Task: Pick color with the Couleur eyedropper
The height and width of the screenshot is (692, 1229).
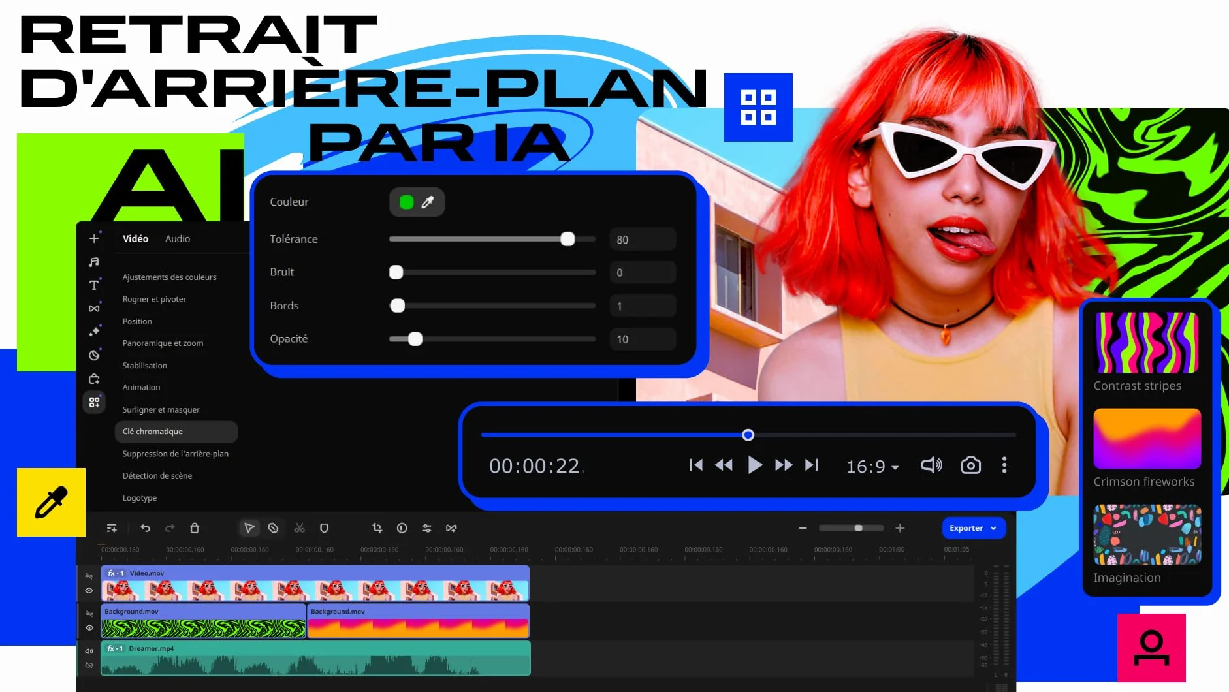Action: click(428, 202)
